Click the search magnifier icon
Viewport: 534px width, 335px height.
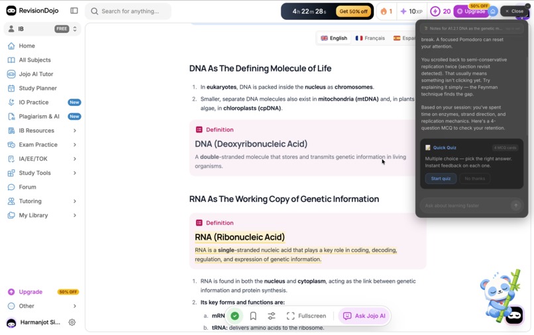click(x=94, y=11)
